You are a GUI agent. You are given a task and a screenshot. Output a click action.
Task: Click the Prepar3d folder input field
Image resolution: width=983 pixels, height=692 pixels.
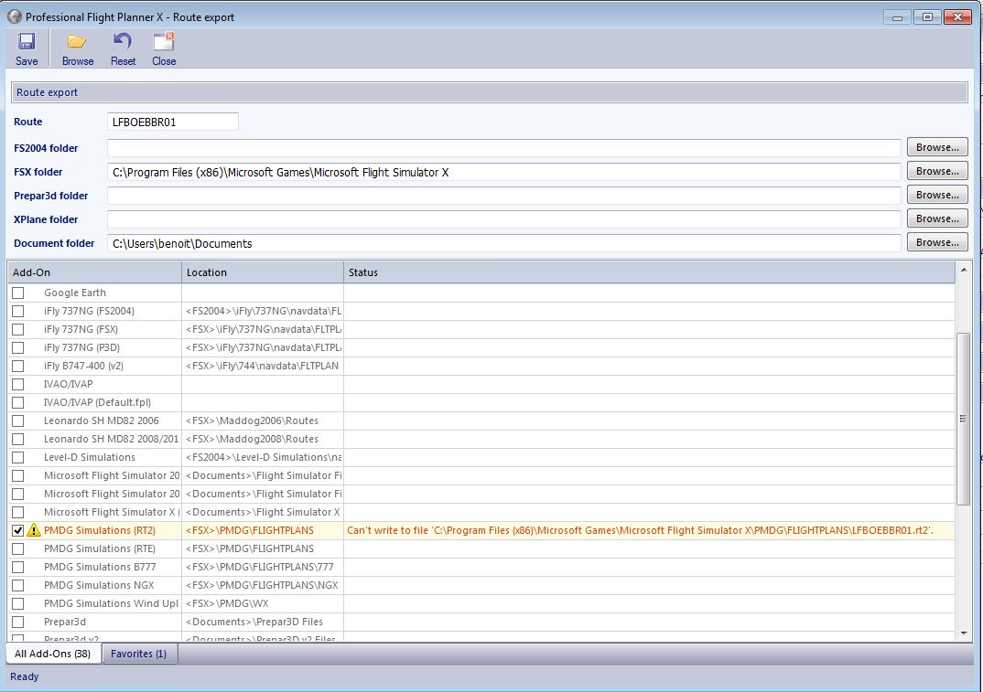click(x=504, y=196)
